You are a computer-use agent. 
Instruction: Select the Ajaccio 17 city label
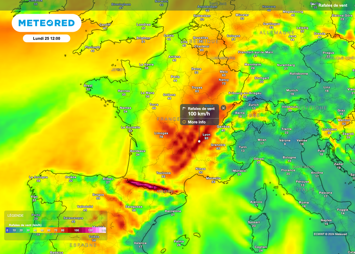[x=256, y=204]
